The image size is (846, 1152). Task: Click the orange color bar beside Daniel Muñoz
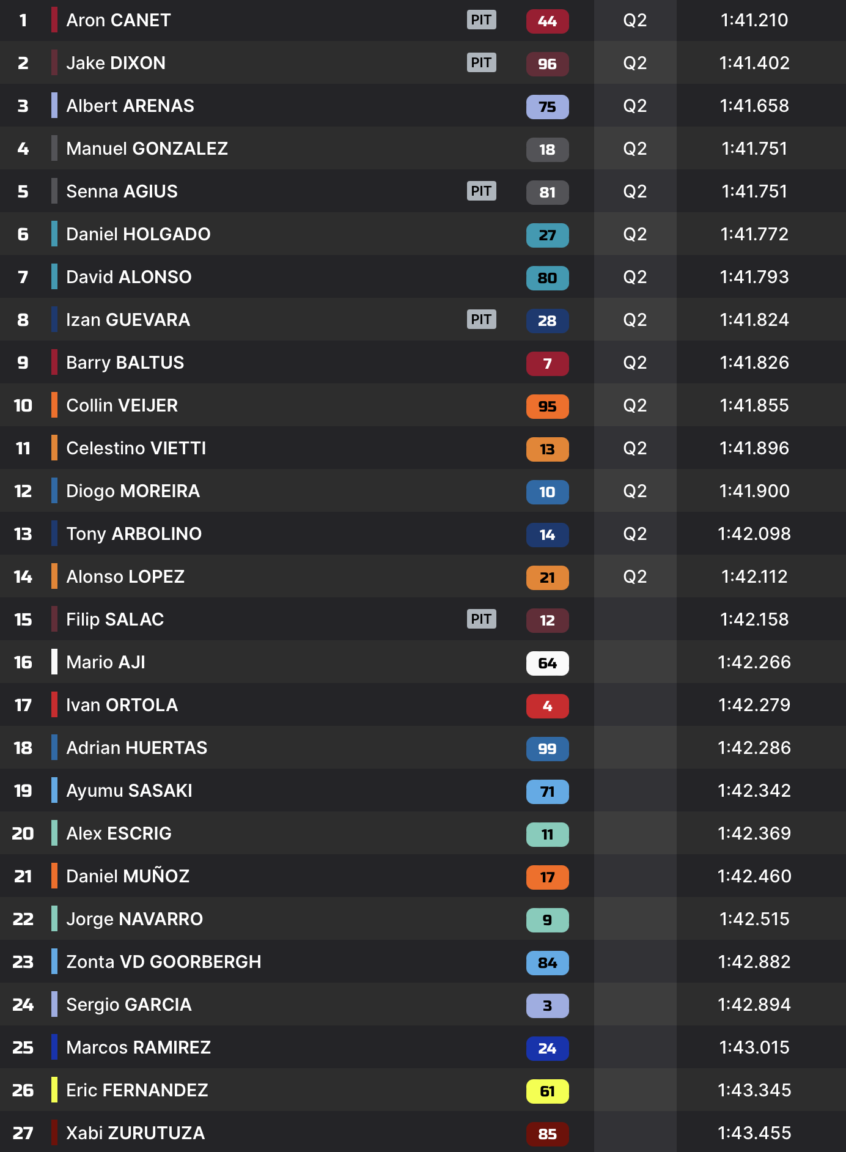click(x=54, y=876)
